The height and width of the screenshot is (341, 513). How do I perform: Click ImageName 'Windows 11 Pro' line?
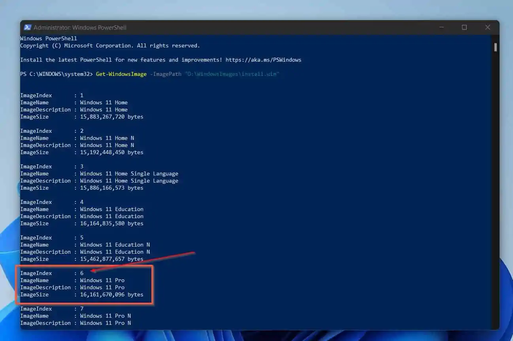click(x=72, y=281)
